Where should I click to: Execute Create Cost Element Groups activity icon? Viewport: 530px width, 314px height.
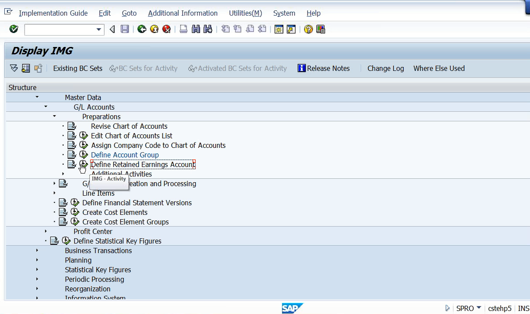pyautogui.click(x=75, y=222)
